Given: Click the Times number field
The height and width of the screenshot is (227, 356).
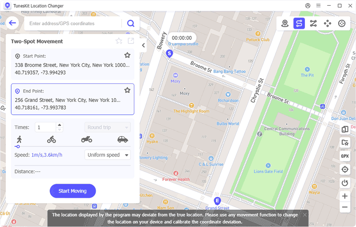Looking at the screenshot, I should pos(45,127).
